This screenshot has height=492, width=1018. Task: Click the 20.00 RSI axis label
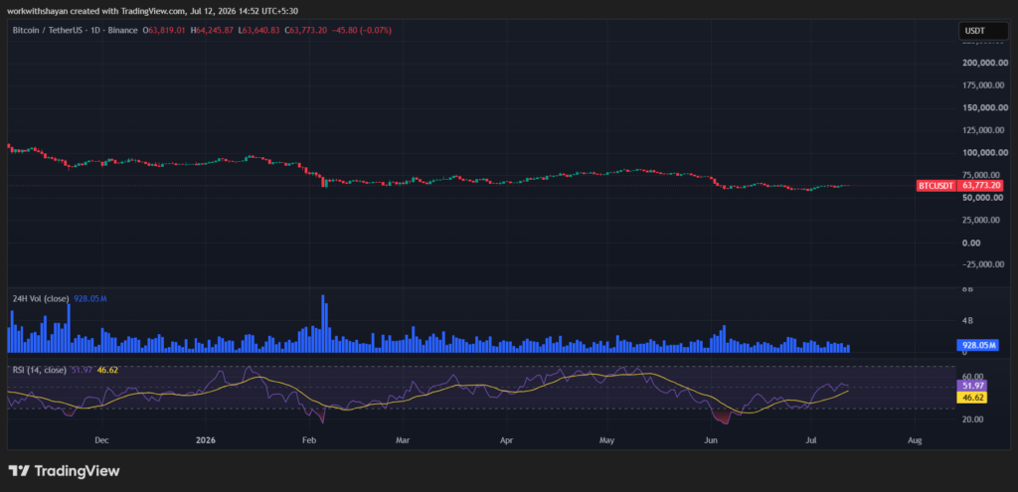pos(972,419)
